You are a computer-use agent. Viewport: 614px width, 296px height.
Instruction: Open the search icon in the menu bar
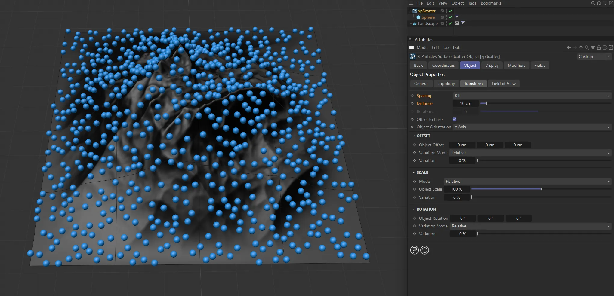click(x=593, y=3)
